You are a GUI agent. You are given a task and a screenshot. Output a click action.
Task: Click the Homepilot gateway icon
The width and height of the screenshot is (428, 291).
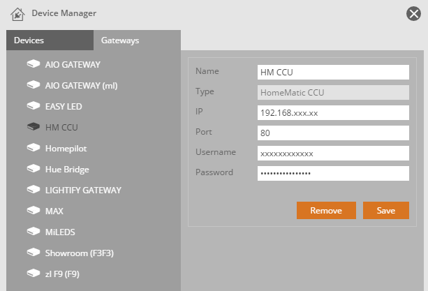(x=33, y=148)
